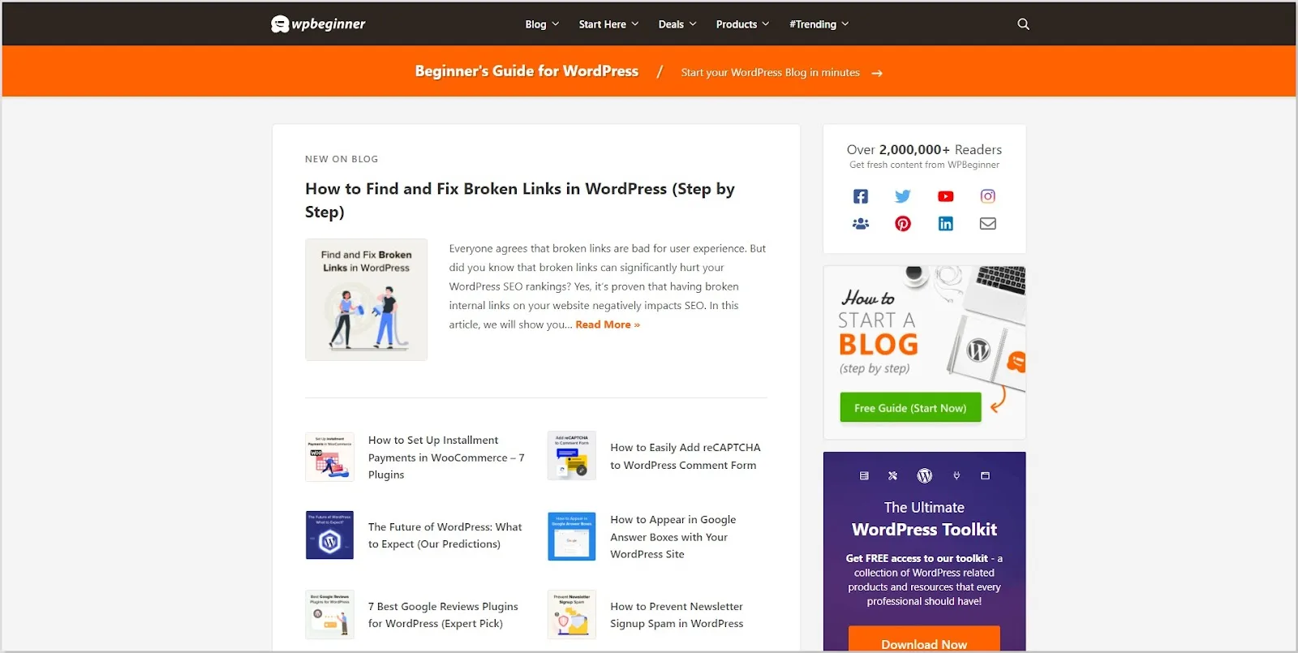Open How to Prevent Newsletter Signup Spam article
The height and width of the screenshot is (653, 1298).
[x=677, y=615]
